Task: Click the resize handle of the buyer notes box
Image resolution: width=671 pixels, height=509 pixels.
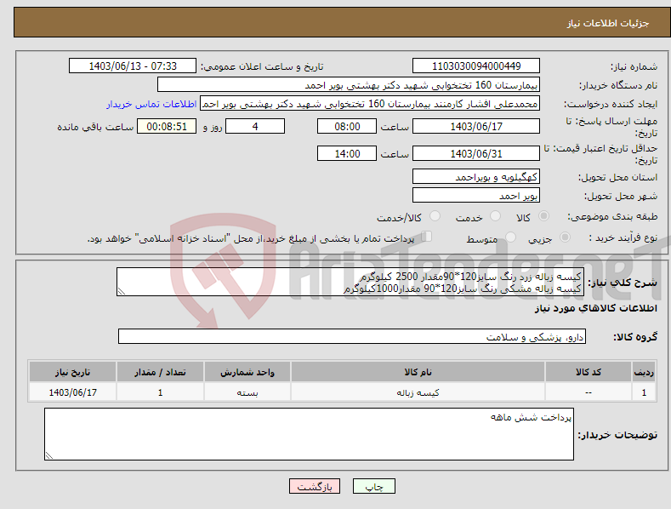Action: 49,455
